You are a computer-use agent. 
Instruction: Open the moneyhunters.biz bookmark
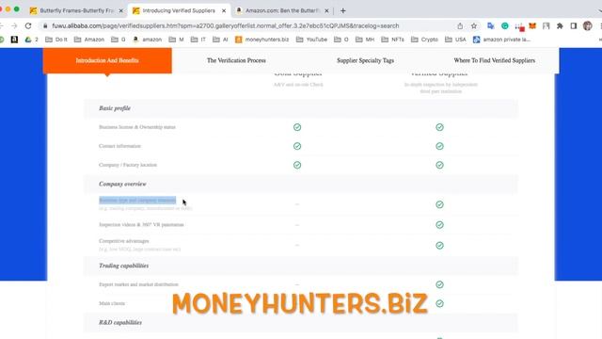tap(261, 40)
